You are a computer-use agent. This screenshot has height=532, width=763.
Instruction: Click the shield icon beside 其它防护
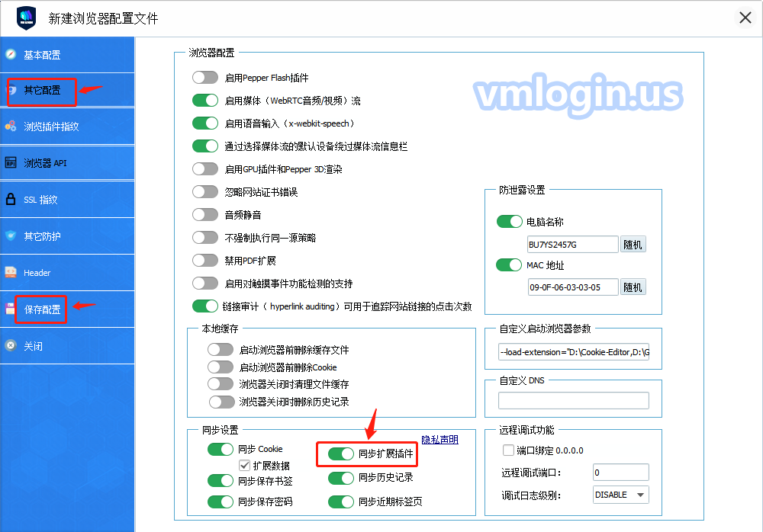click(x=11, y=236)
